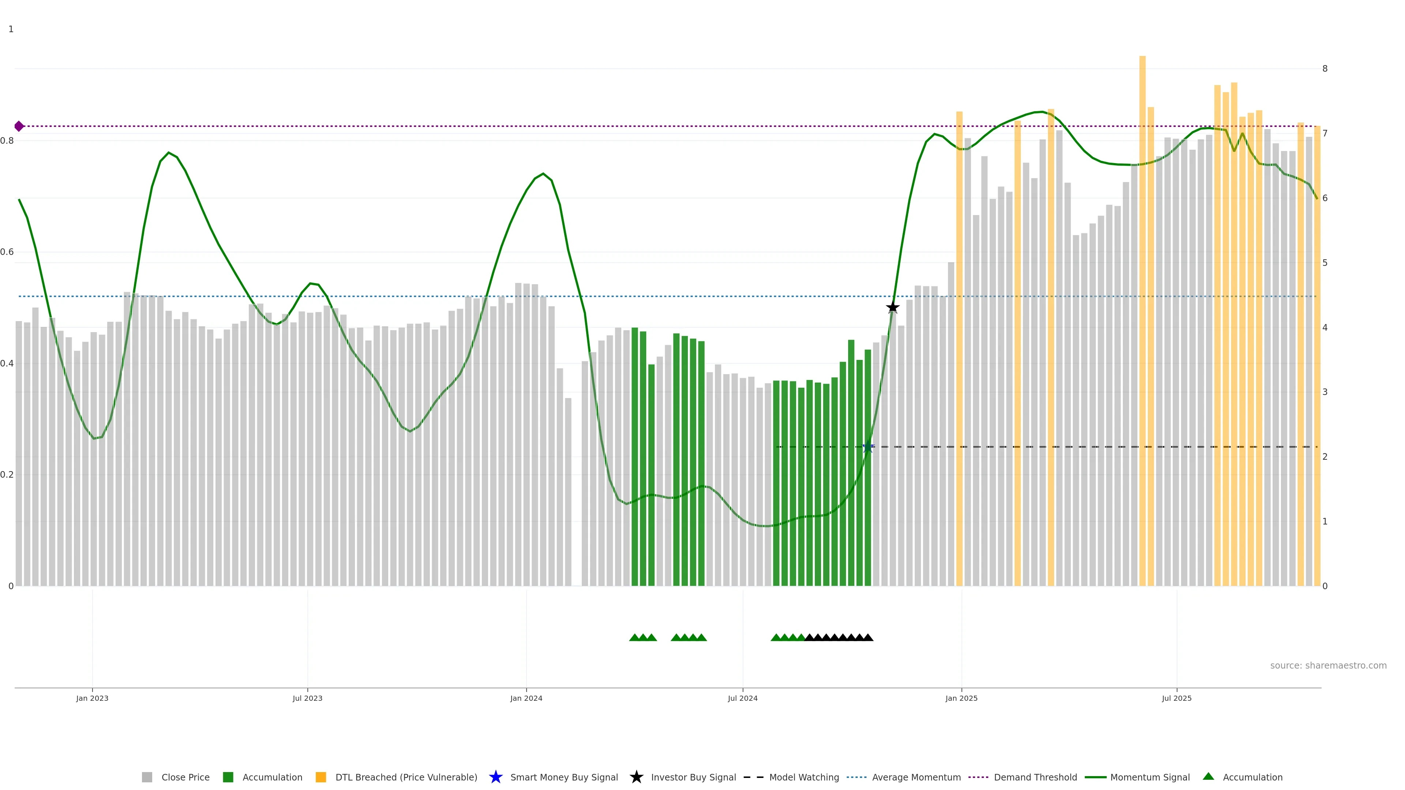The height and width of the screenshot is (790, 1405).
Task: Click the black Investor Buy Signal star on chart
Action: pyautogui.click(x=892, y=308)
